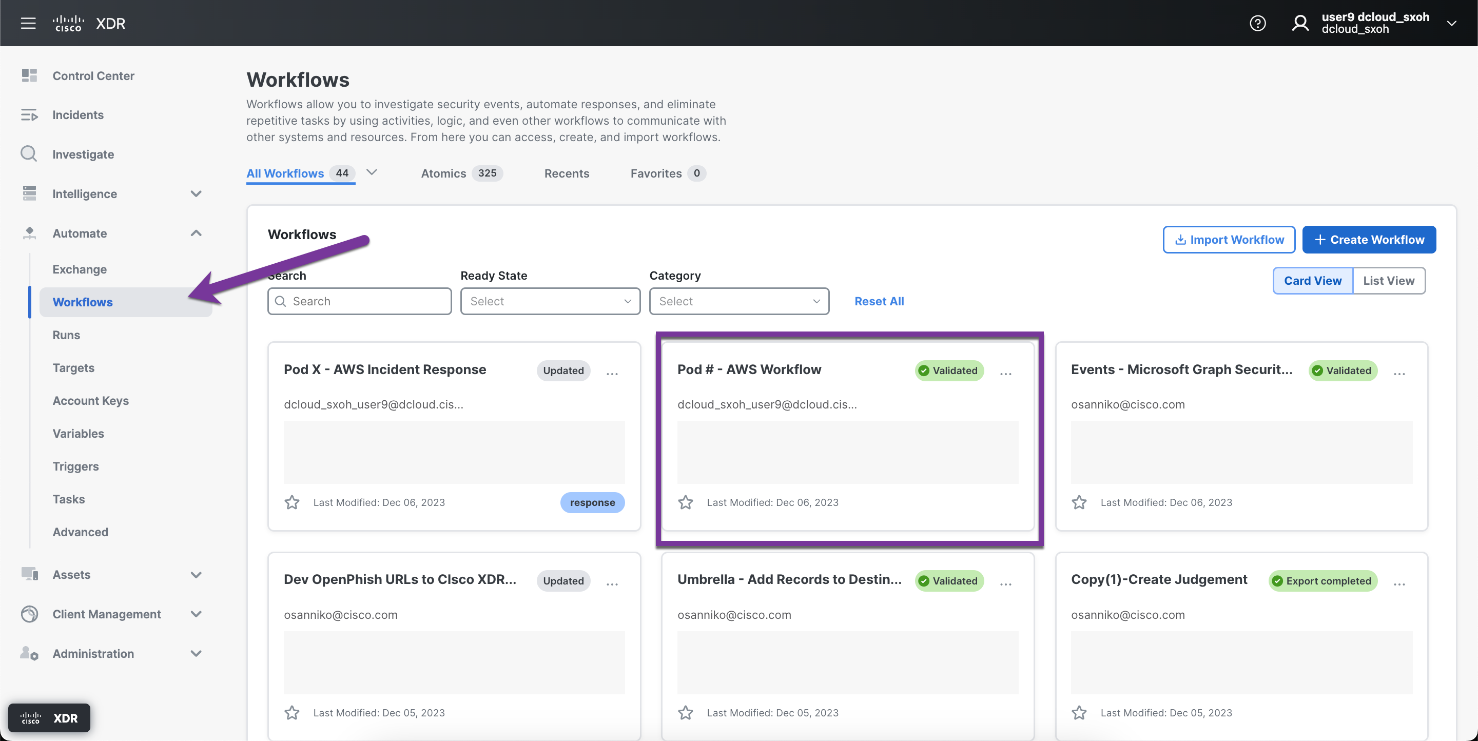
Task: Switch to the Atomics tab
Action: (443, 173)
